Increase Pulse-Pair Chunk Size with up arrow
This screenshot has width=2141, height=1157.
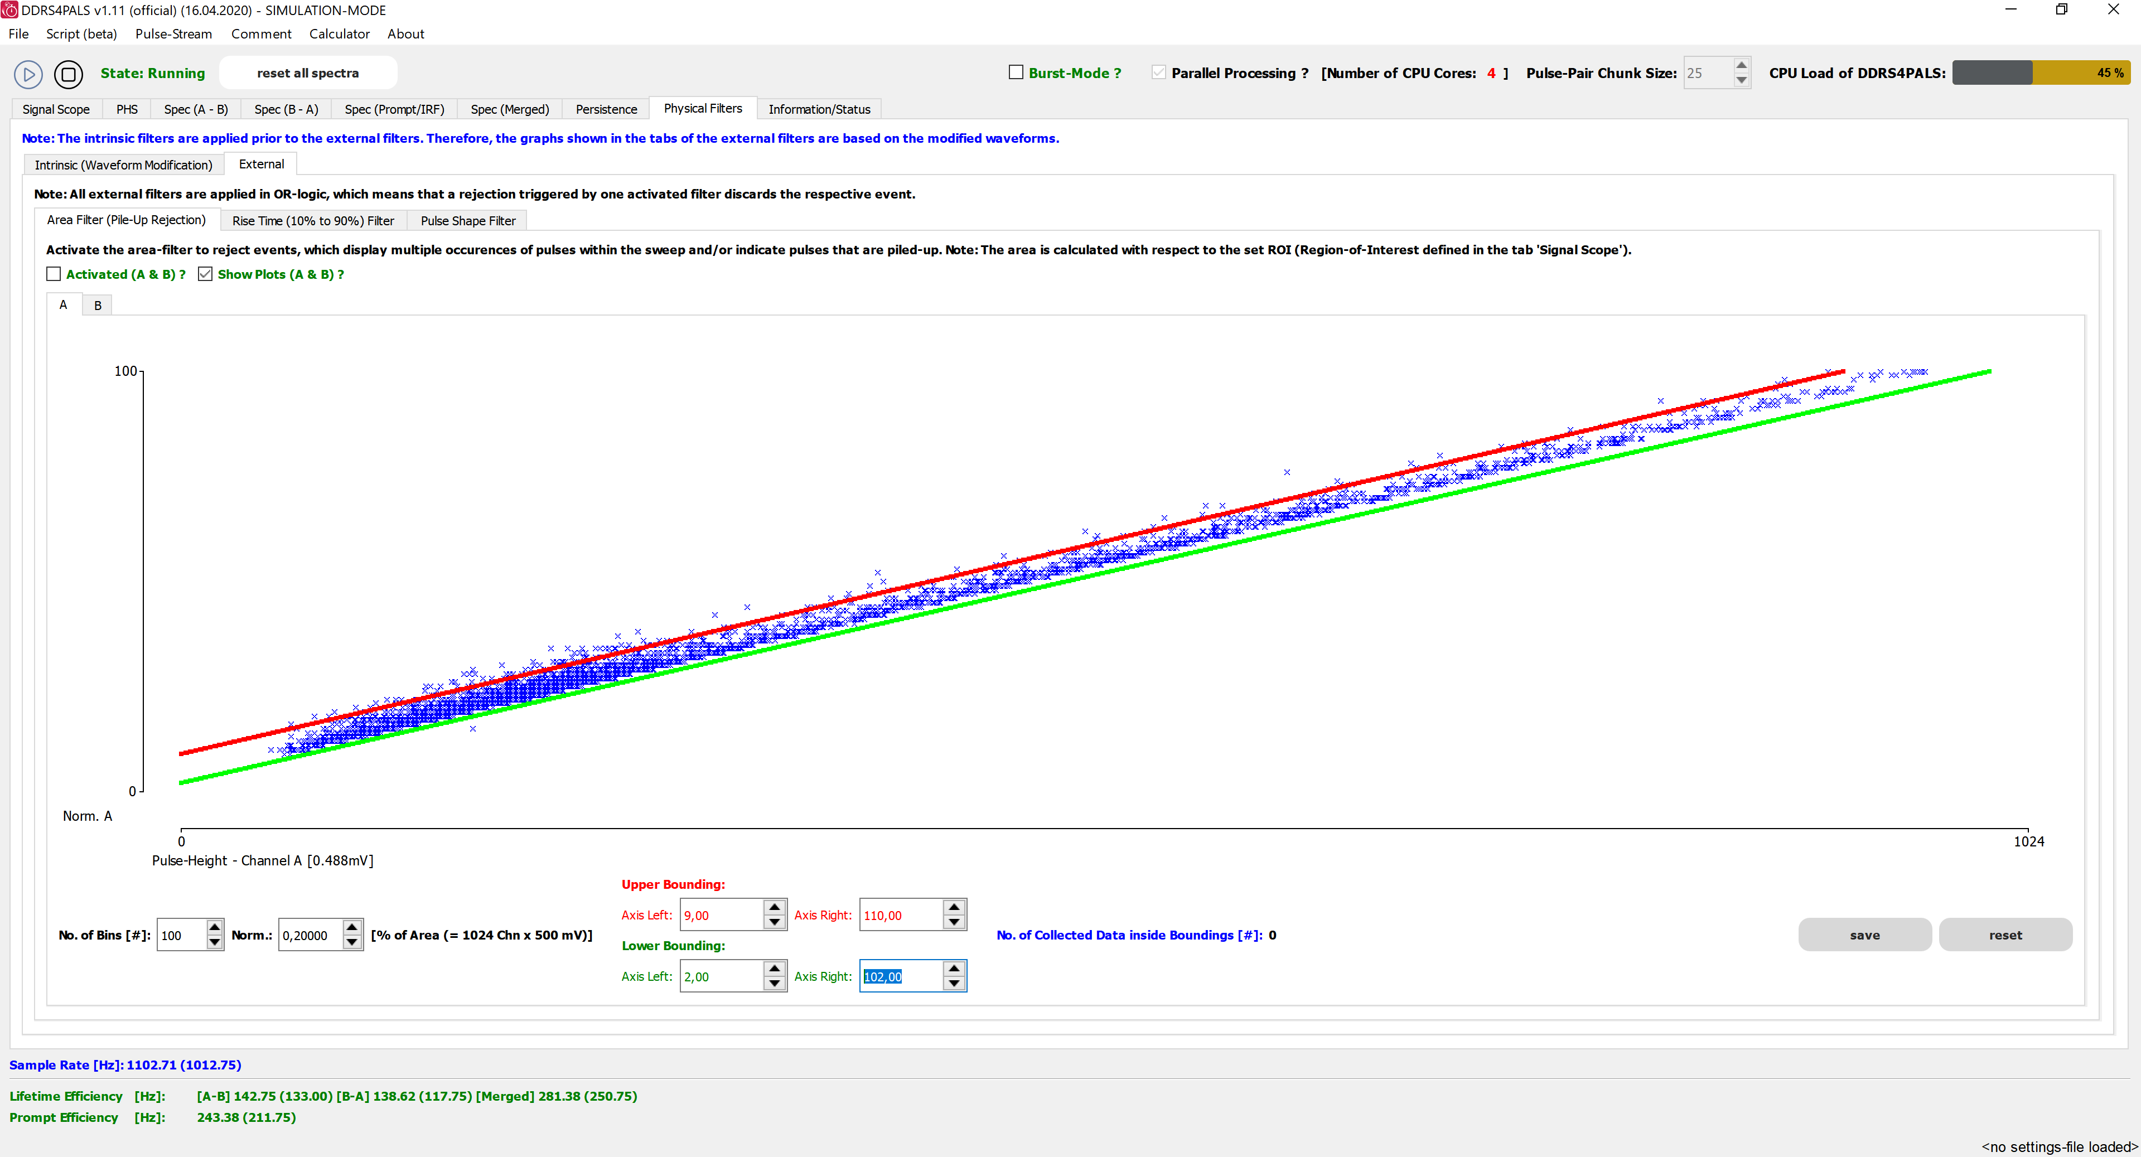(x=1741, y=65)
